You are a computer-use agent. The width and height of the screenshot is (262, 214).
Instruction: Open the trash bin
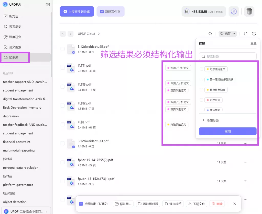(249, 11)
